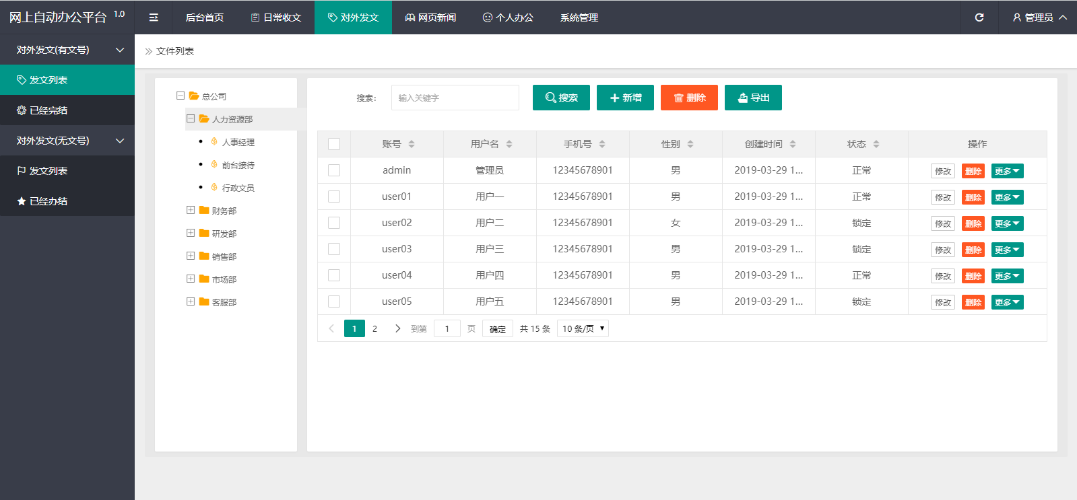This screenshot has height=500, width=1077.
Task: Toggle sidebar with the hamburger menu icon
Action: [154, 17]
